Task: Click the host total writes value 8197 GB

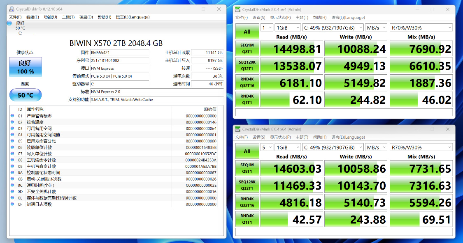Action: 207,60
